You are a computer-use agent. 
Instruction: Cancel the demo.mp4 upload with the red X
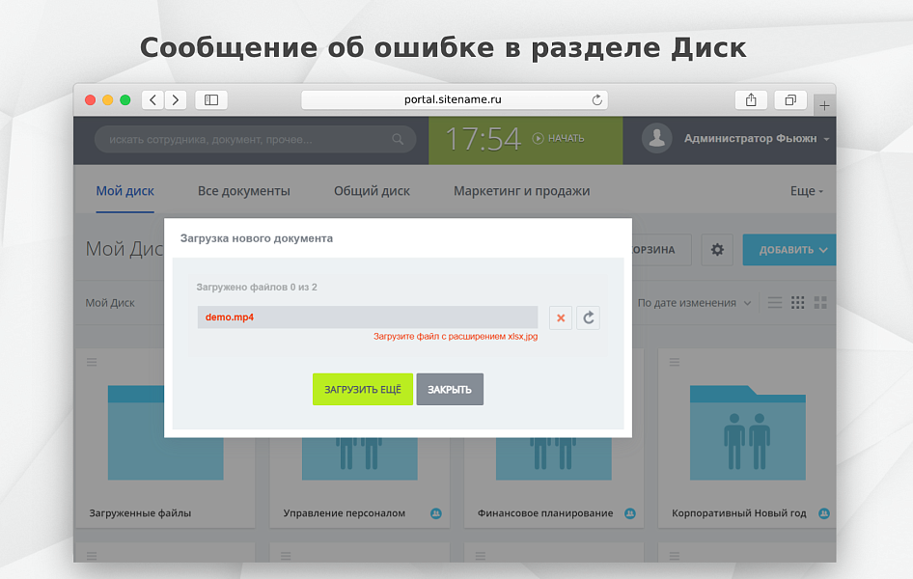tap(561, 317)
